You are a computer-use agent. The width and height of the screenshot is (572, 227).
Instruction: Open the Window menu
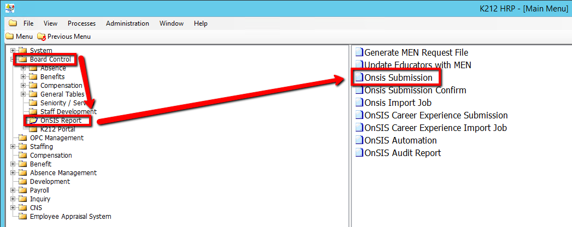[171, 23]
